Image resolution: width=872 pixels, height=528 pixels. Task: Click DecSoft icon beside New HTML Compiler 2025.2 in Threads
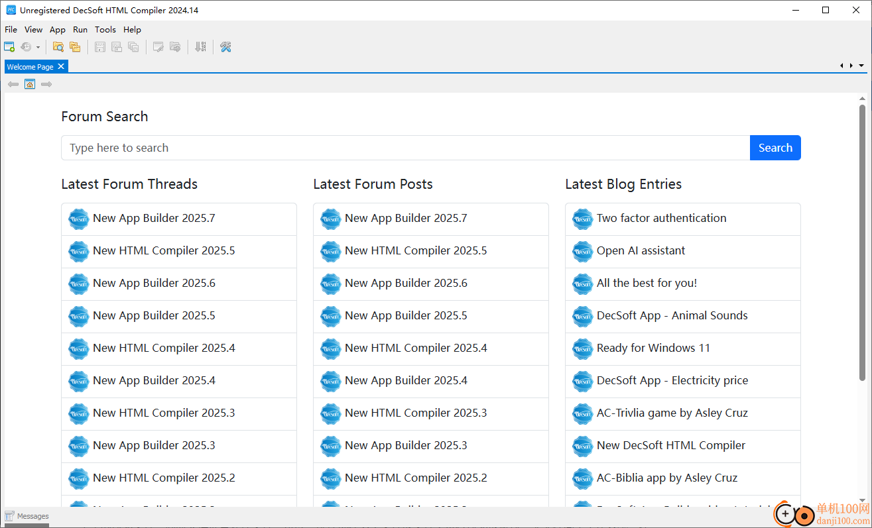pyautogui.click(x=78, y=478)
